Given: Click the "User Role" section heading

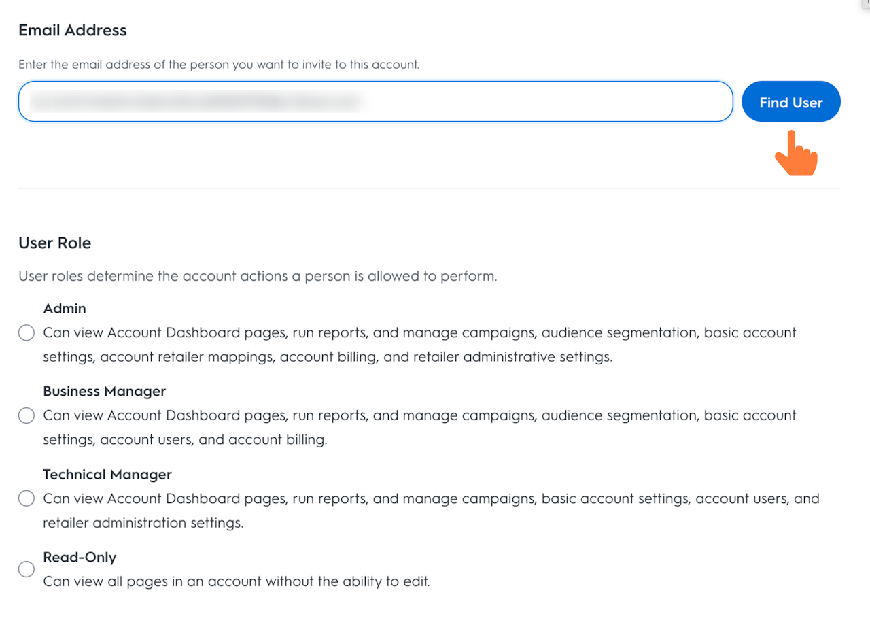Looking at the screenshot, I should 54,243.
